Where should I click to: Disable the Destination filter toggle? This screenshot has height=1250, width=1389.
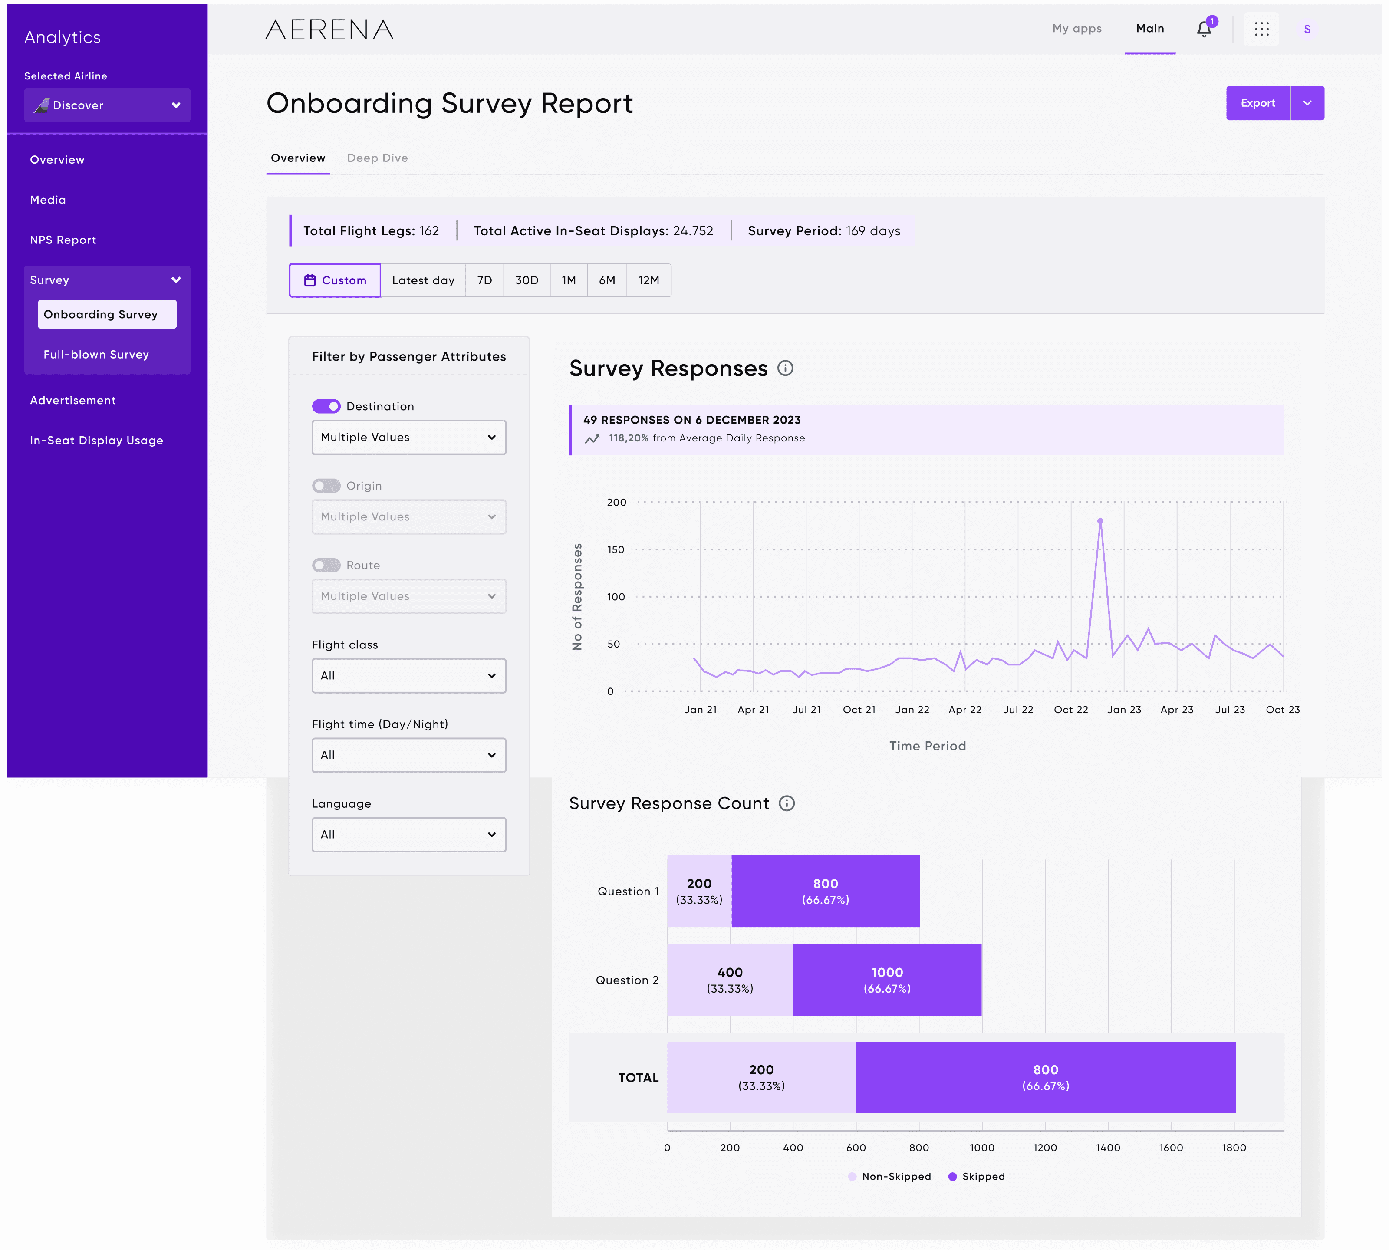tap(326, 407)
